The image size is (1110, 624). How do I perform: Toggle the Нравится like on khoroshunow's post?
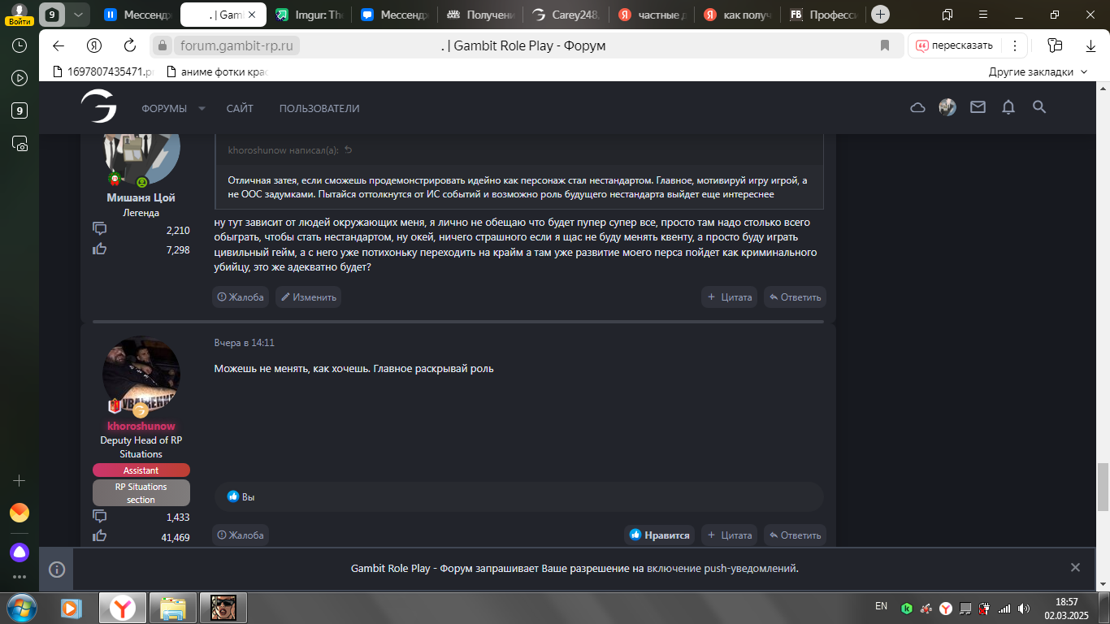coord(659,535)
